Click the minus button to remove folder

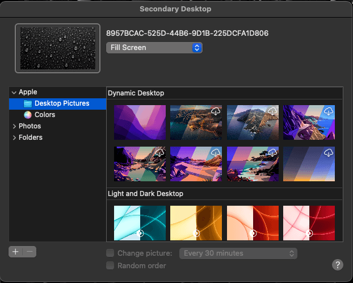30,252
